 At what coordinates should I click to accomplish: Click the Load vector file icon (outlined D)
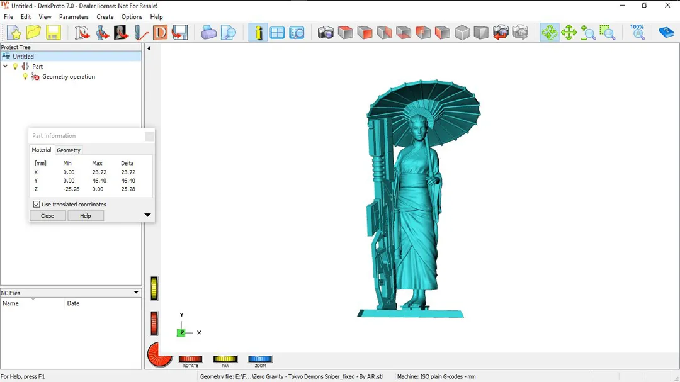pos(81,33)
